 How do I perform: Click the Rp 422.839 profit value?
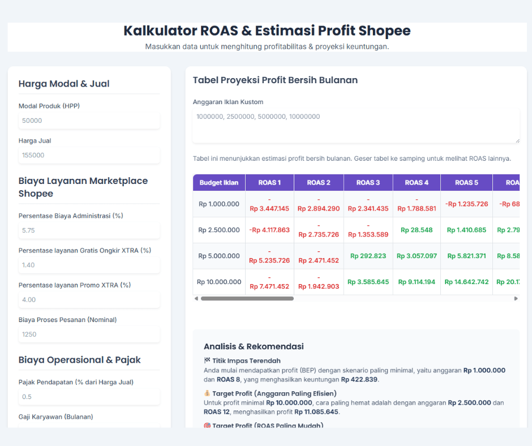click(359, 379)
